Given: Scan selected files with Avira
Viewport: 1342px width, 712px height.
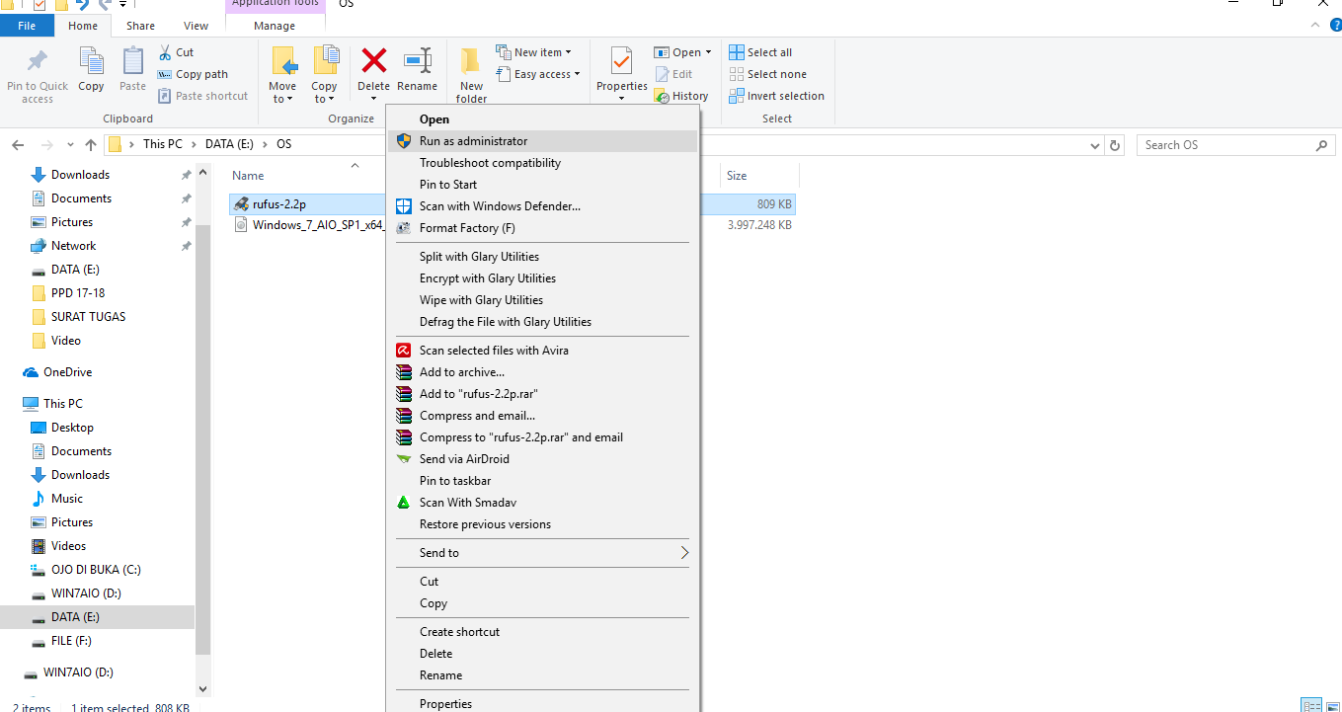Looking at the screenshot, I should 541,351.
